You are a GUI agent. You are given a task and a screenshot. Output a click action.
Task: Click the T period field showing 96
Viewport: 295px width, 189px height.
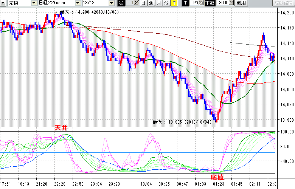[195, 3]
